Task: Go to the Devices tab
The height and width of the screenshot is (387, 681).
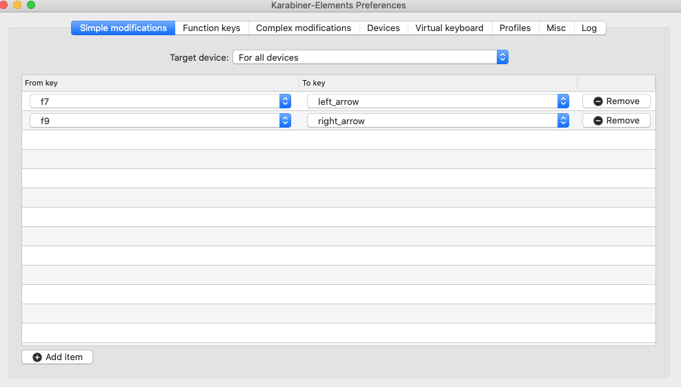Action: (x=384, y=28)
